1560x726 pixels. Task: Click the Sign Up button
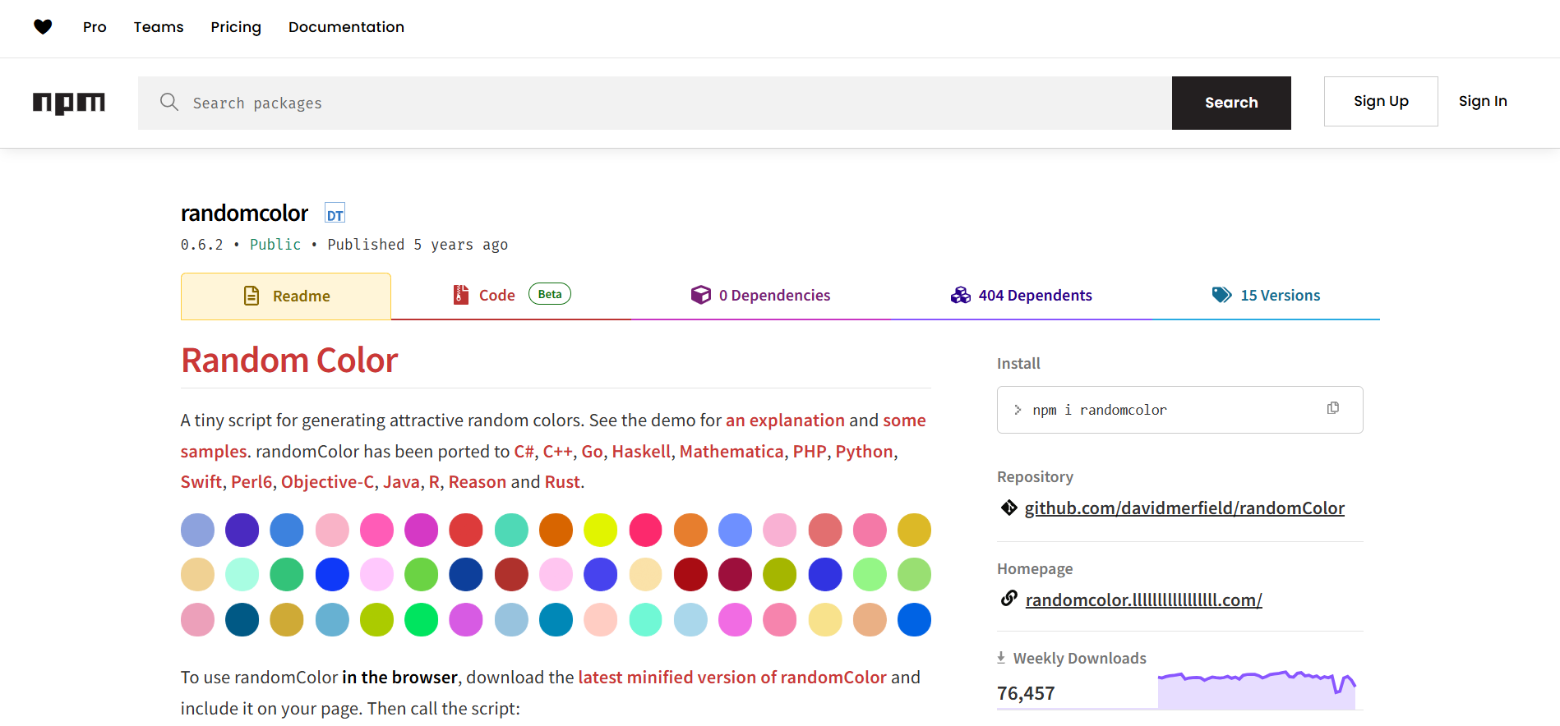(1381, 101)
